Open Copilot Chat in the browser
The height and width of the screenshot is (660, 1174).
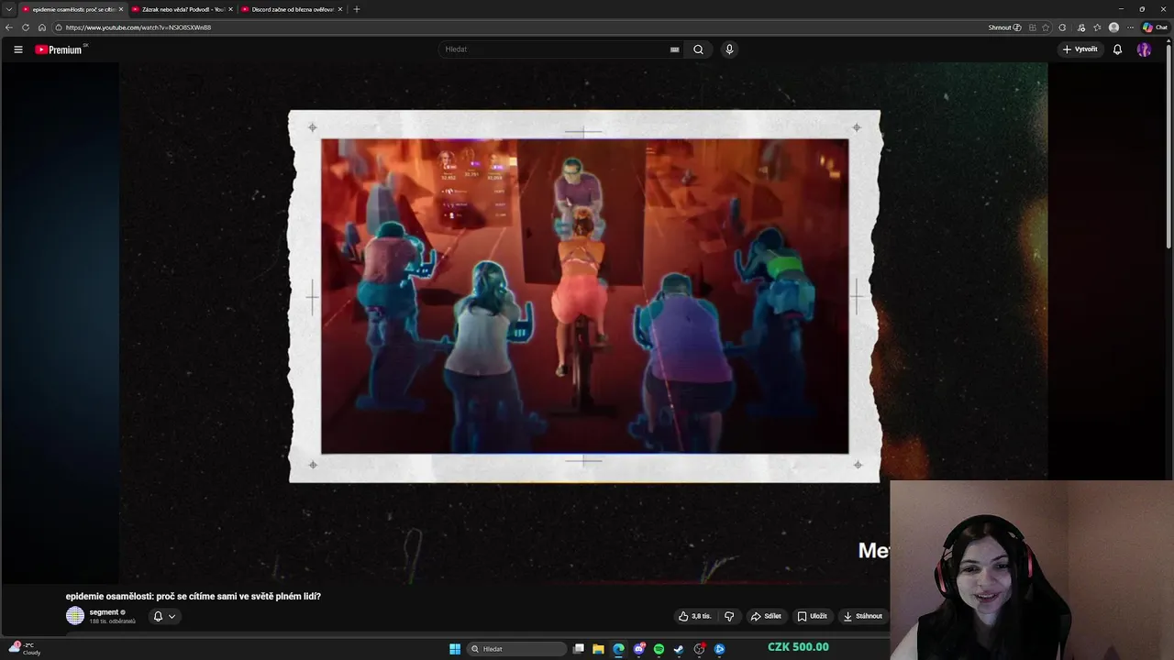pyautogui.click(x=1155, y=27)
